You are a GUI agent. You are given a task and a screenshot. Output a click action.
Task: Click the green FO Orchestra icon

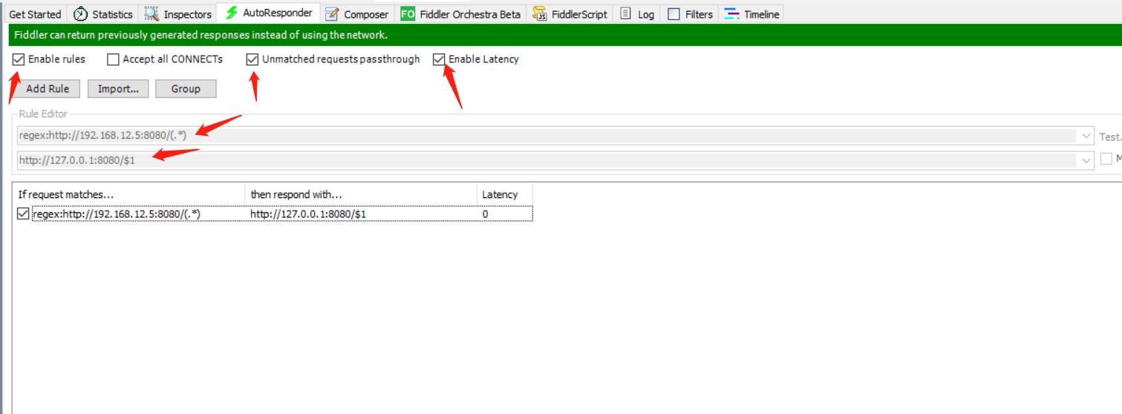(408, 14)
